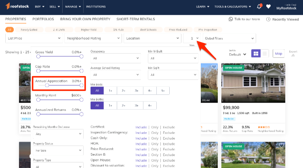Image resolution: width=303 pixels, height=168 pixels.
Task: Select the Newly Listed chip
Action: (x=29, y=30)
